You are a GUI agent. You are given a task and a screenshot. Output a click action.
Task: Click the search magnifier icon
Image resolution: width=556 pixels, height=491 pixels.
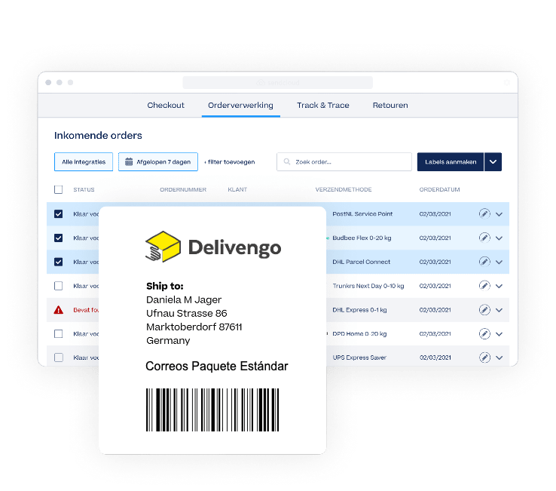tap(287, 162)
